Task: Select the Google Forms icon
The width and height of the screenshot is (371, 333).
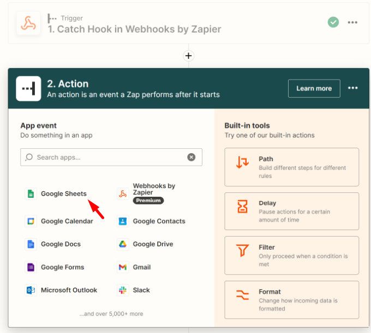Action: point(31,267)
